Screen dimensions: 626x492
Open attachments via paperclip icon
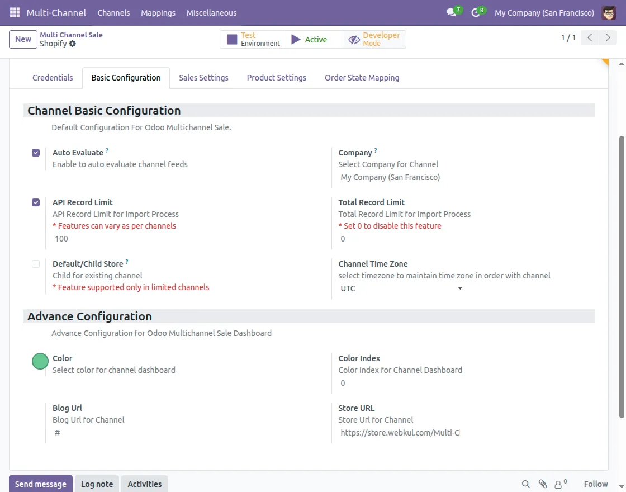542,484
